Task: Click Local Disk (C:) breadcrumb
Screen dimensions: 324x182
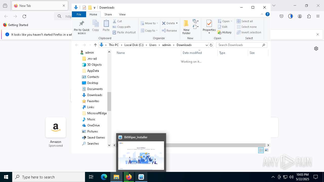Action: point(134,45)
